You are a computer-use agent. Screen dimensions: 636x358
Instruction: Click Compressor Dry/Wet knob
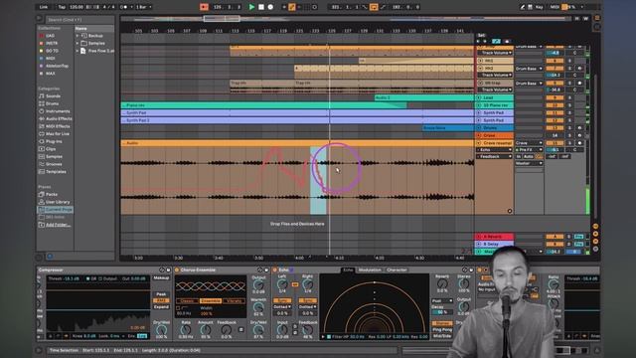click(x=161, y=330)
